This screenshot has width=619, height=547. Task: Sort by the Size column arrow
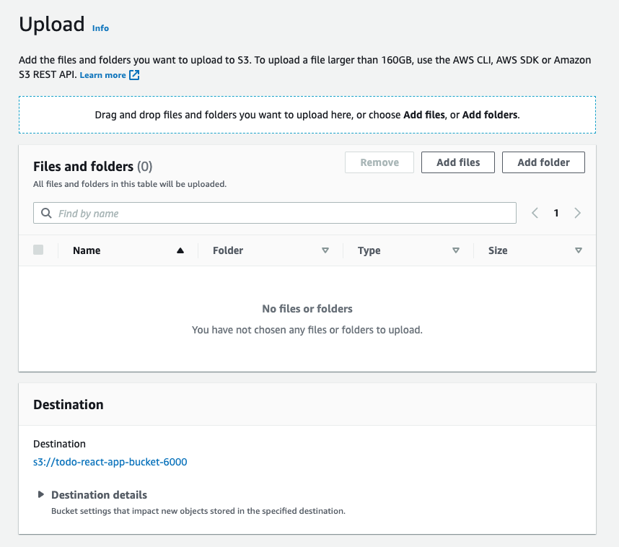pyautogui.click(x=579, y=250)
